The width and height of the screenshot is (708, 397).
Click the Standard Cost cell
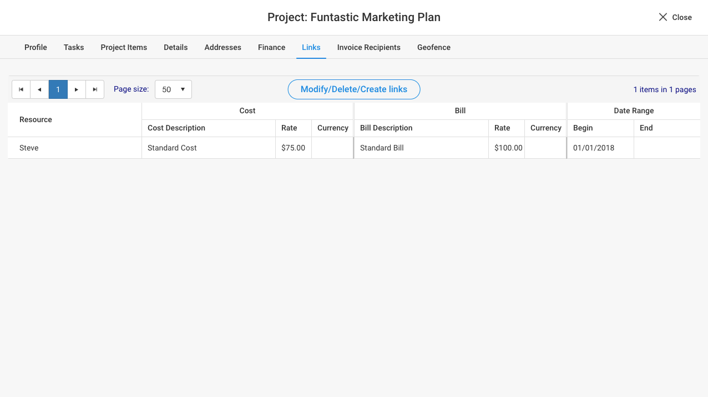(x=209, y=148)
